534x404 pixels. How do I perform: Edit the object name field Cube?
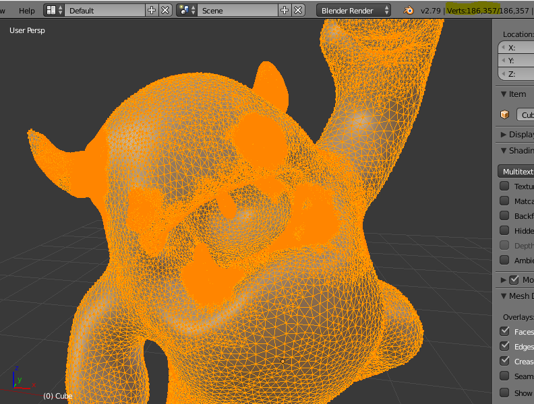pyautogui.click(x=525, y=115)
